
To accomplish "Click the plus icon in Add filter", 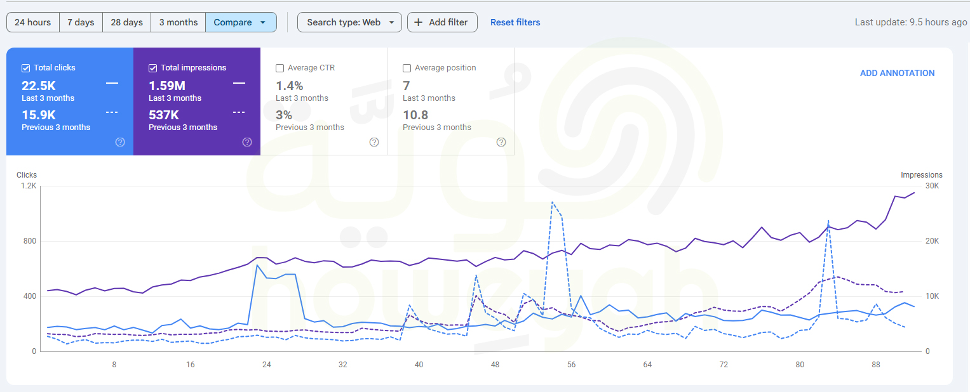I will [x=418, y=22].
